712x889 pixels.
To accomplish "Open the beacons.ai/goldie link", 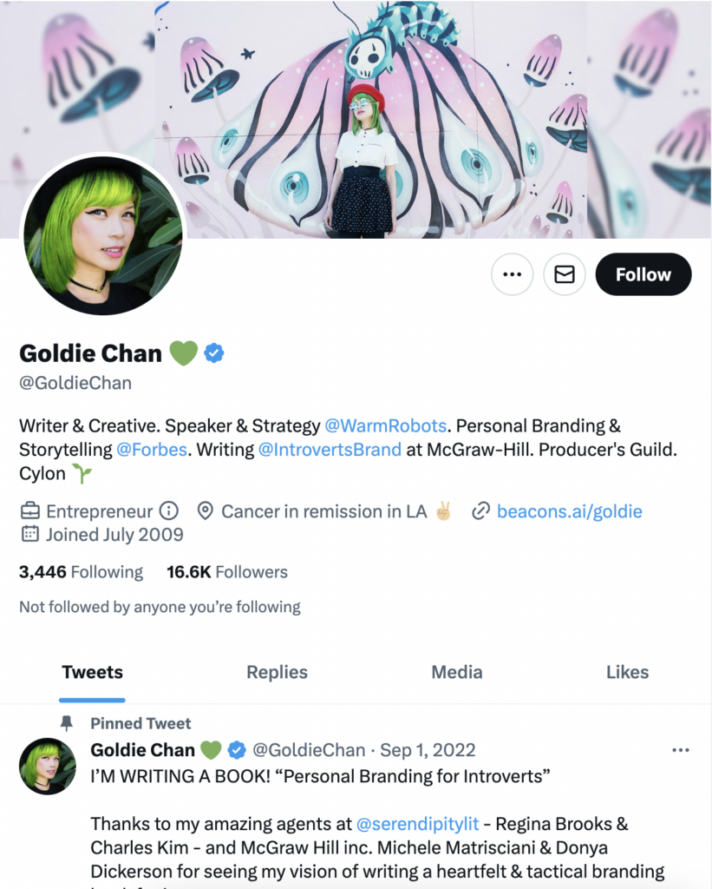I will point(569,511).
